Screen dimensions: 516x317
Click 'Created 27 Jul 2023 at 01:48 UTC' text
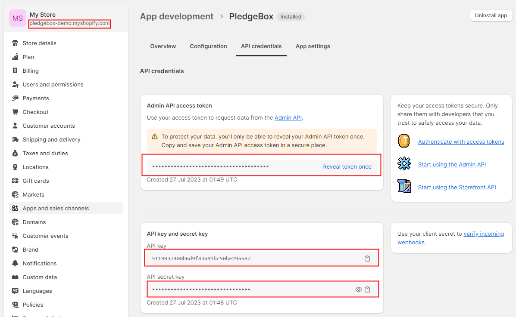[x=192, y=302]
